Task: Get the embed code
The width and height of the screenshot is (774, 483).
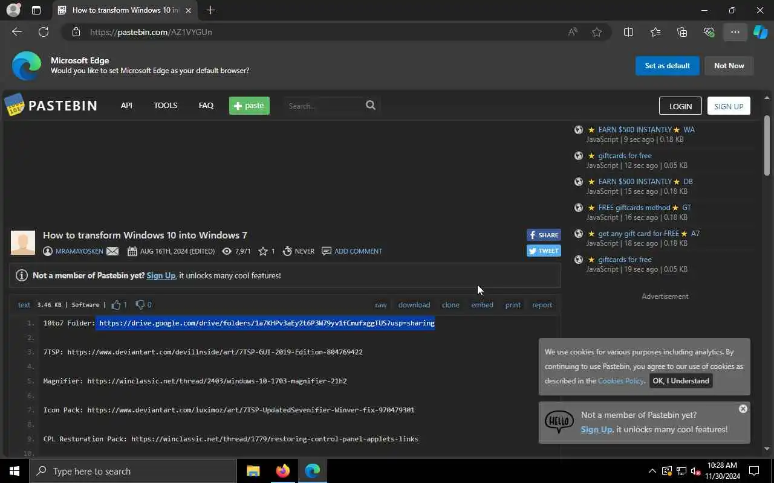Action: click(x=482, y=305)
